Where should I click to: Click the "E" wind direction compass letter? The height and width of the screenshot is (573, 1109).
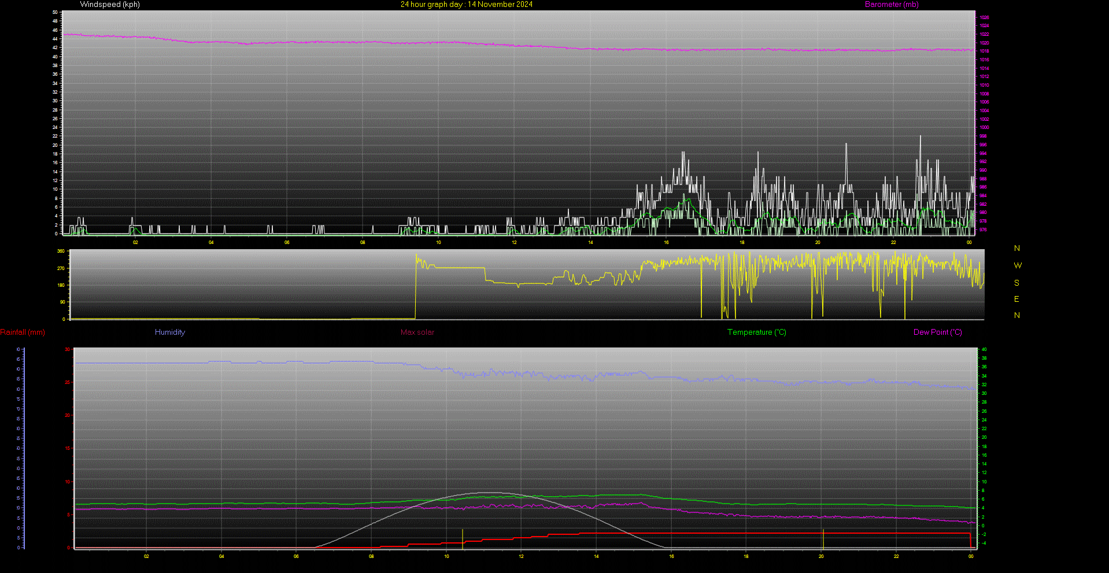pyautogui.click(x=1017, y=299)
